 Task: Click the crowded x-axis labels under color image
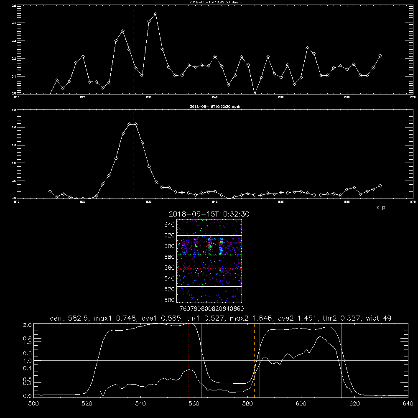click(x=212, y=309)
